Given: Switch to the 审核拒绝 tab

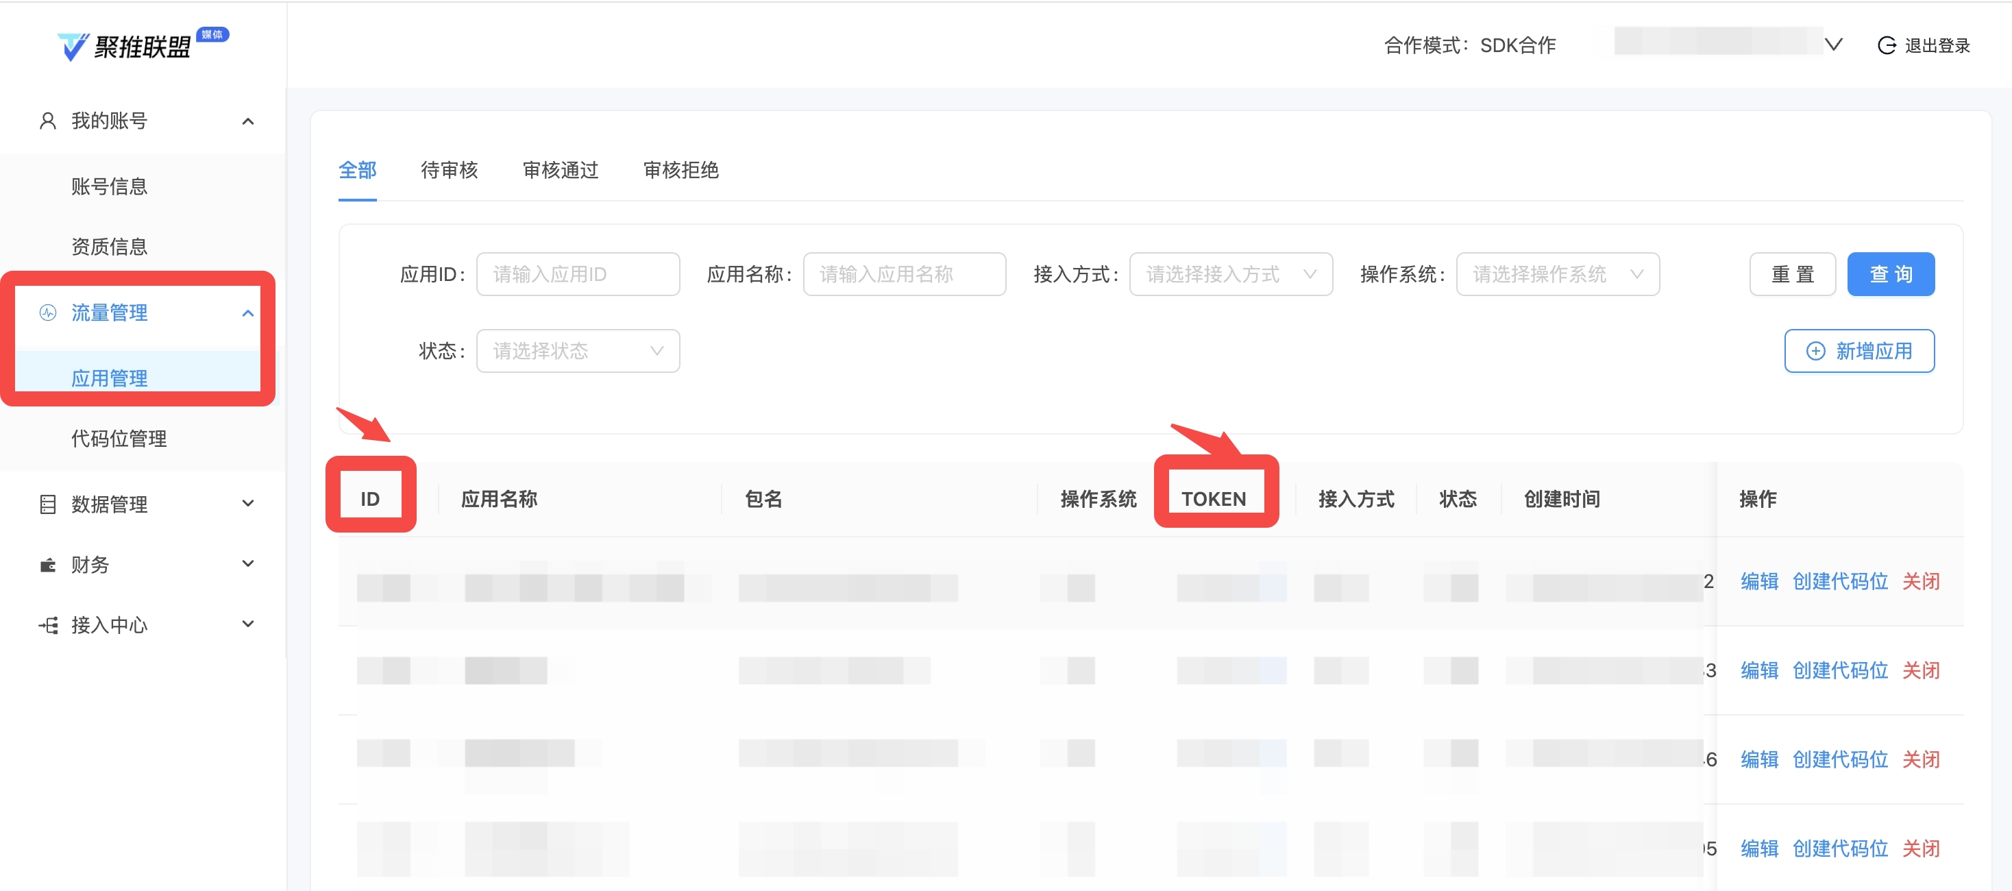Looking at the screenshot, I should click(x=680, y=170).
